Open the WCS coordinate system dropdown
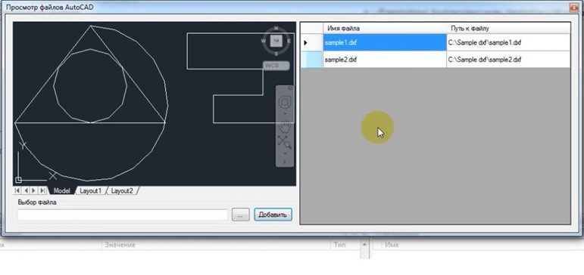584x275 pixels. 276,66
